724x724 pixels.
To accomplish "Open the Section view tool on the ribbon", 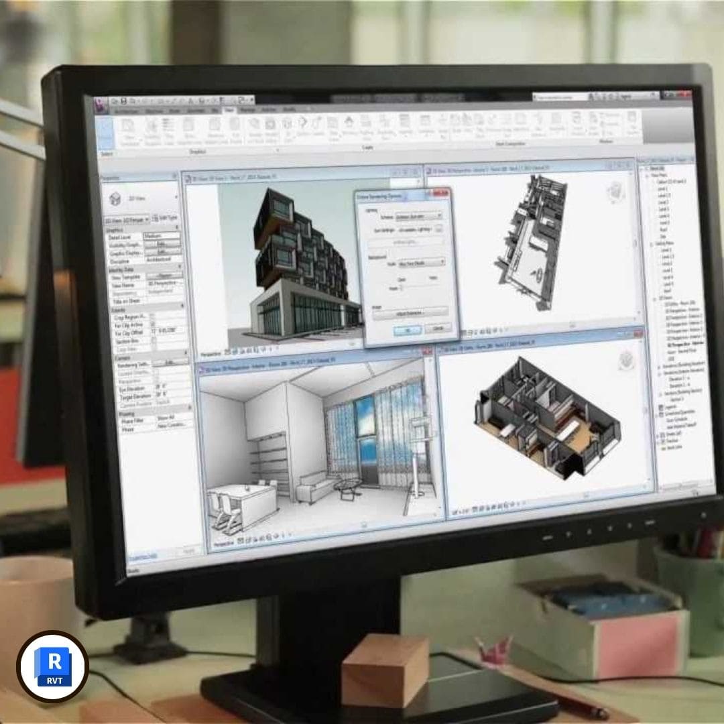I will coord(302,125).
